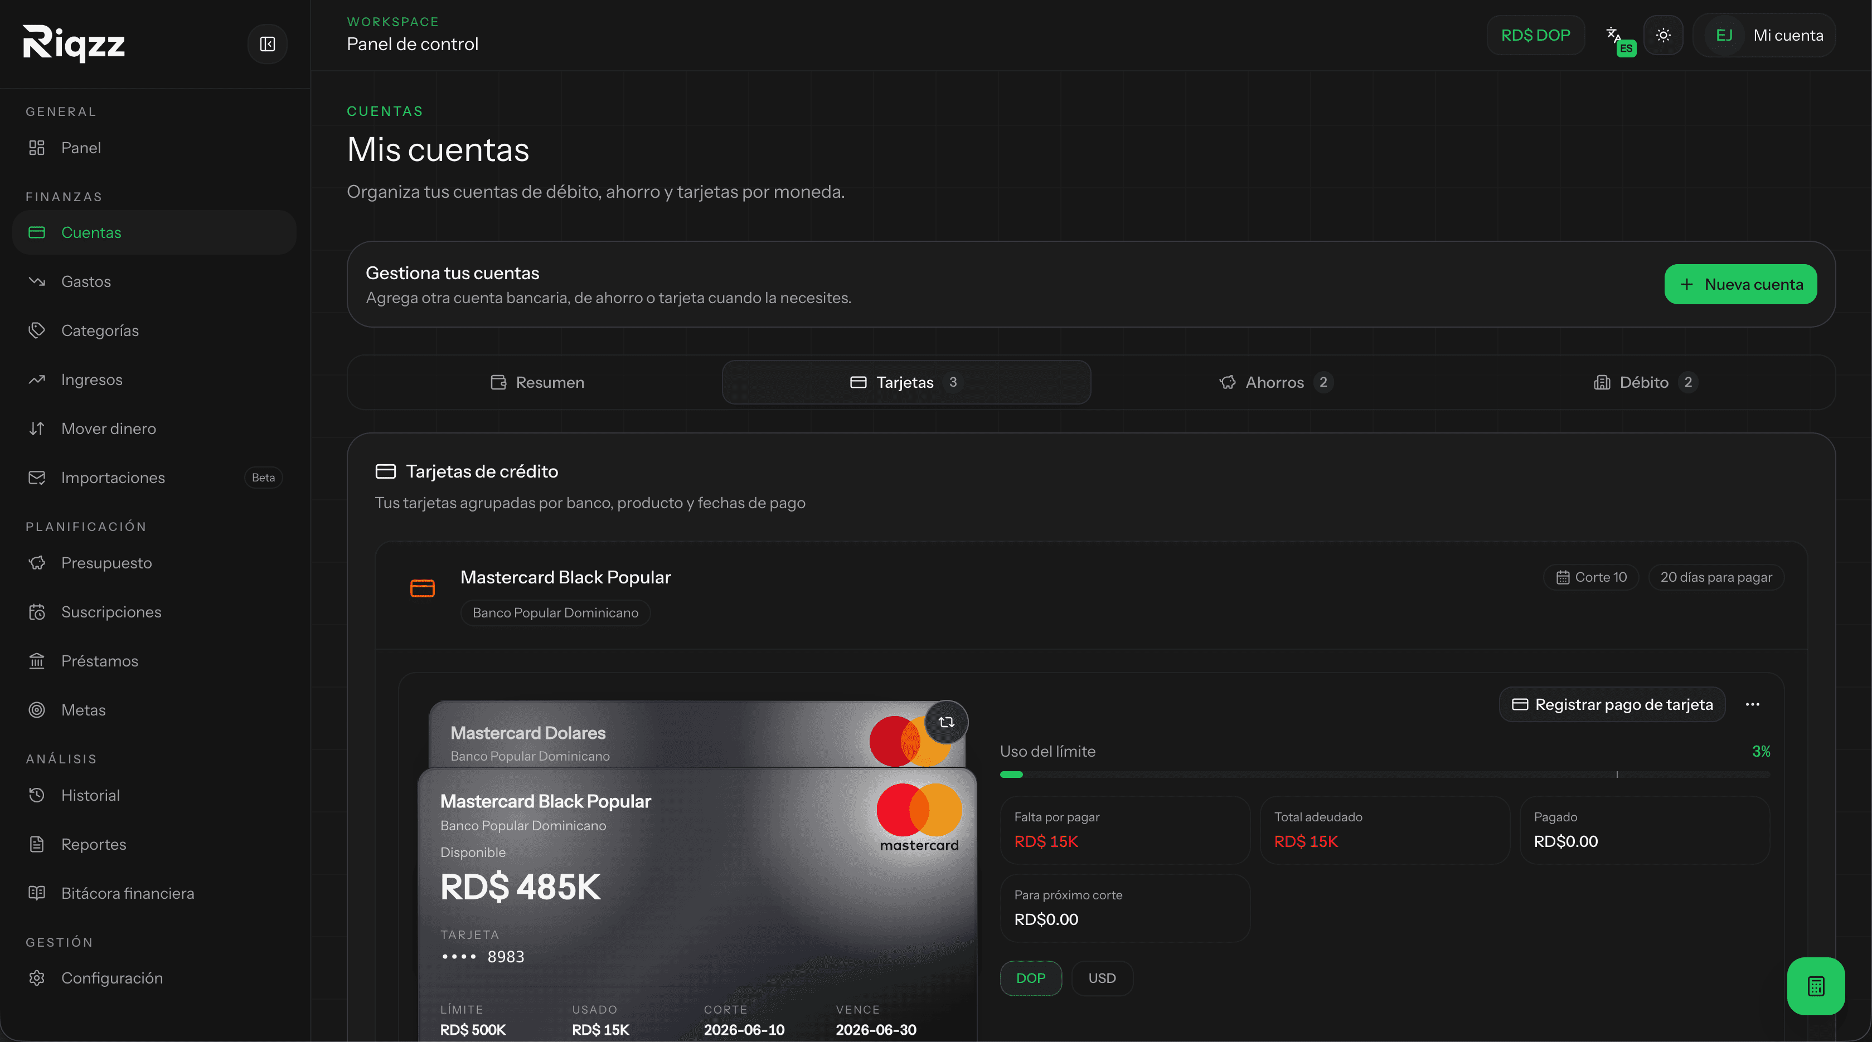Screen dimensions: 1872x1042
Task: Click the Historial clock icon
Action: [37, 795]
